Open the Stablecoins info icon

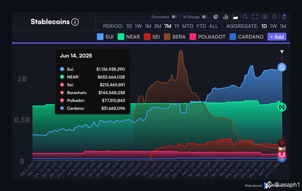pos(75,22)
